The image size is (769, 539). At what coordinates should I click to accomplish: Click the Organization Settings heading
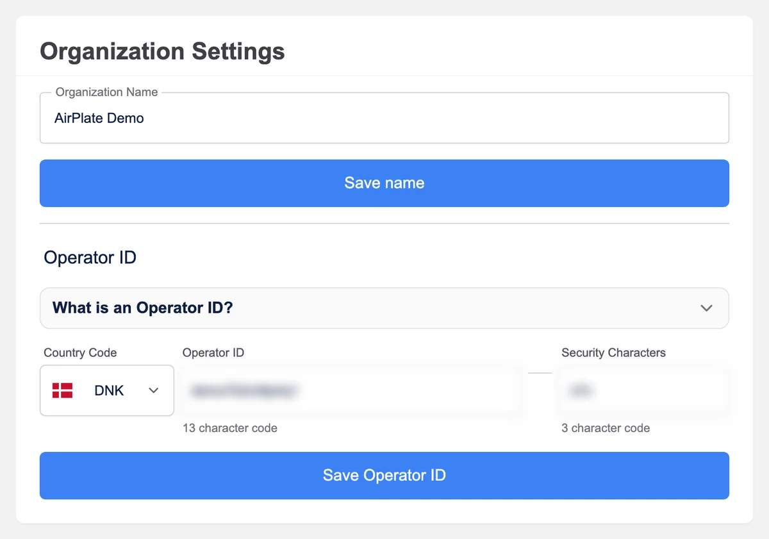[x=162, y=51]
